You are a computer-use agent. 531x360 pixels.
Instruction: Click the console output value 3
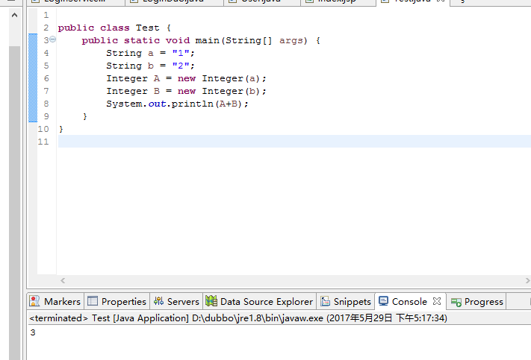point(33,333)
